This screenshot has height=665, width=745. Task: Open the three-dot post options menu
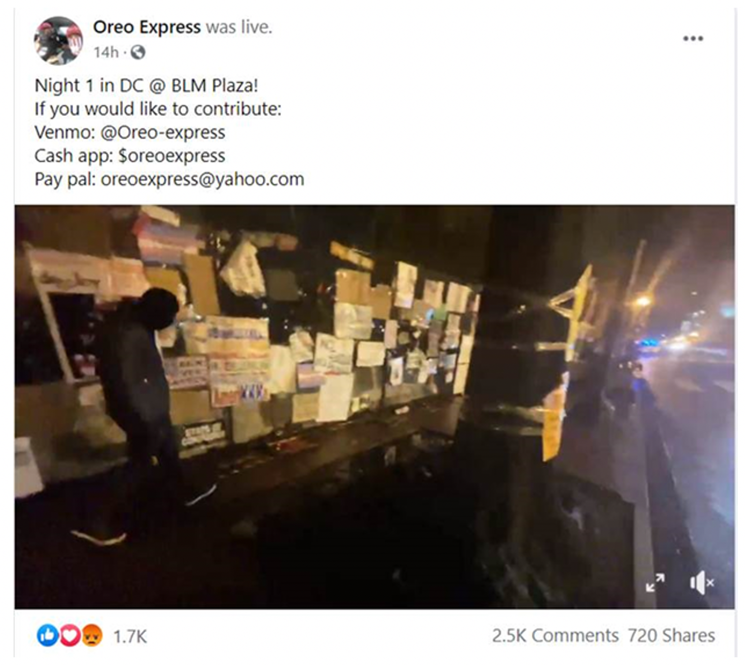click(693, 39)
